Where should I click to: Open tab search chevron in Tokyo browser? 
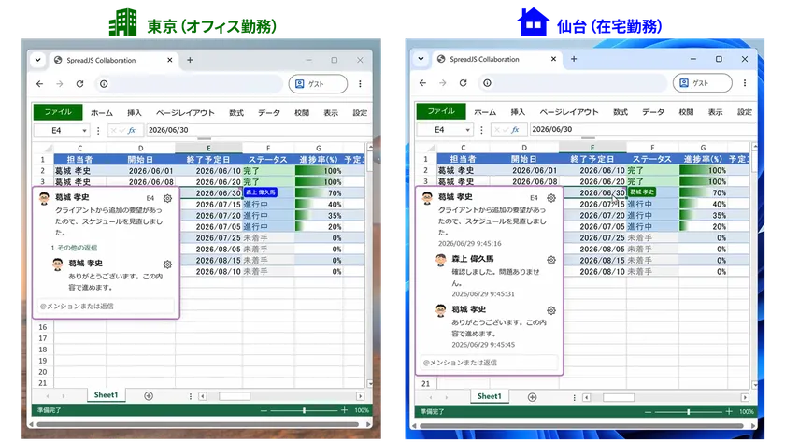(38, 60)
